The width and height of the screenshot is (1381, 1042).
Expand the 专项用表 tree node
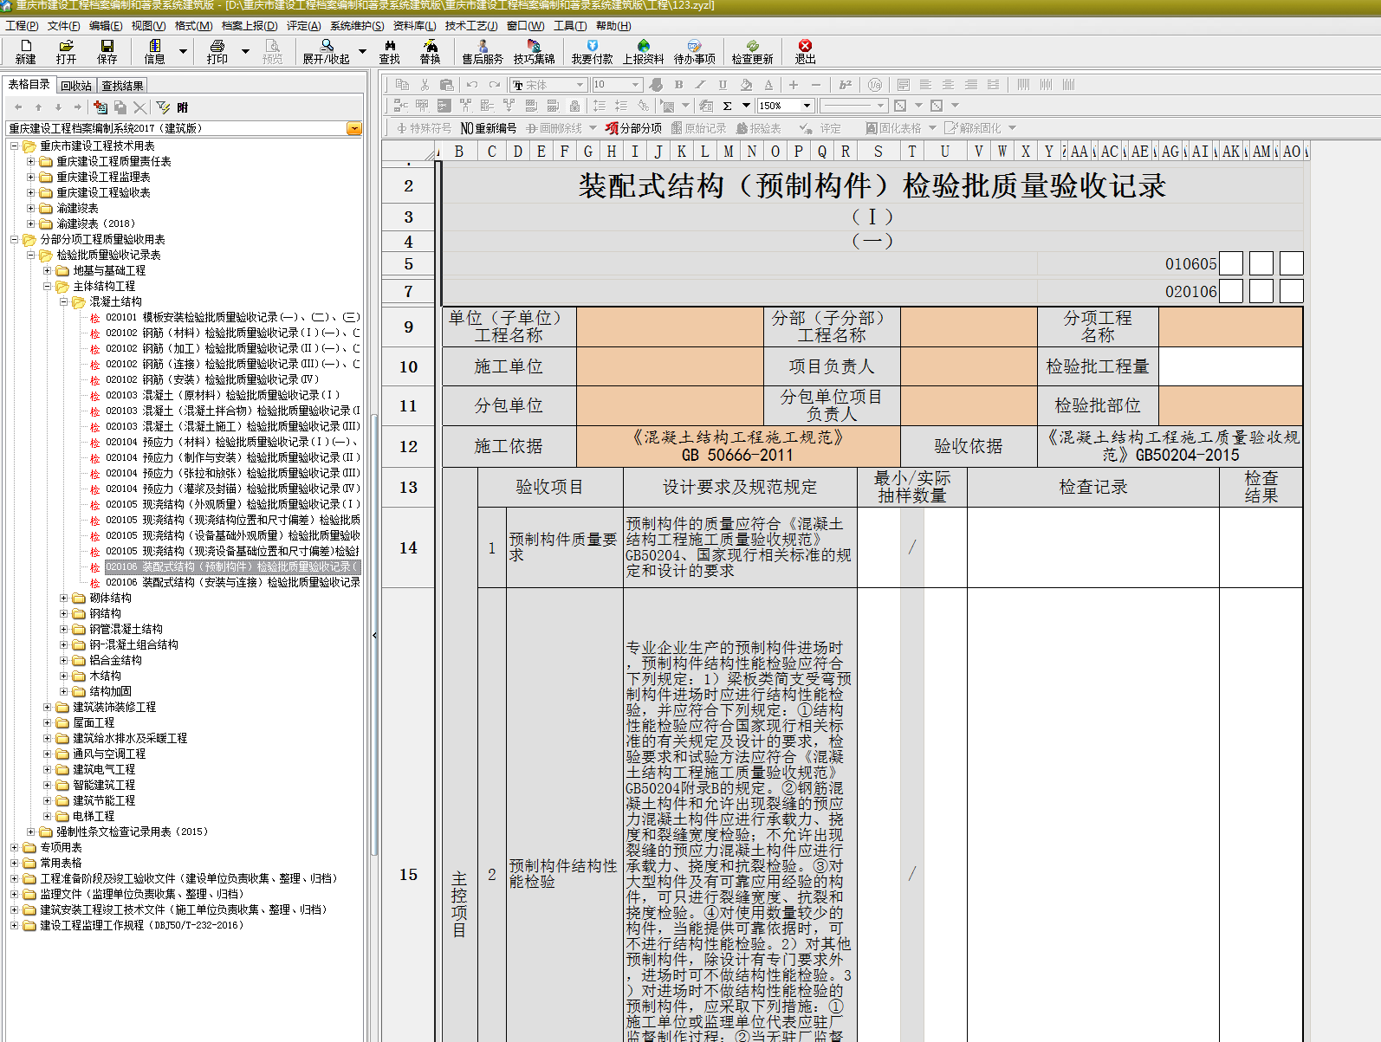click(x=14, y=847)
